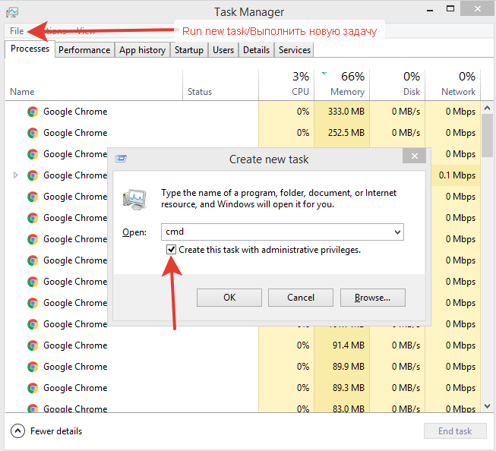Screen dimensions: 496x451
Task: Select the '333.0 MB' memory cell
Action: click(x=342, y=112)
